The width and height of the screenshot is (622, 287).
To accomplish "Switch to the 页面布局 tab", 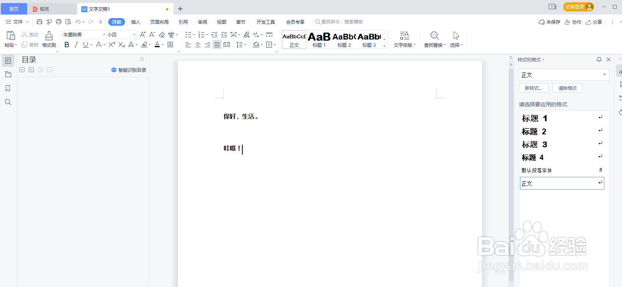I will [x=160, y=22].
